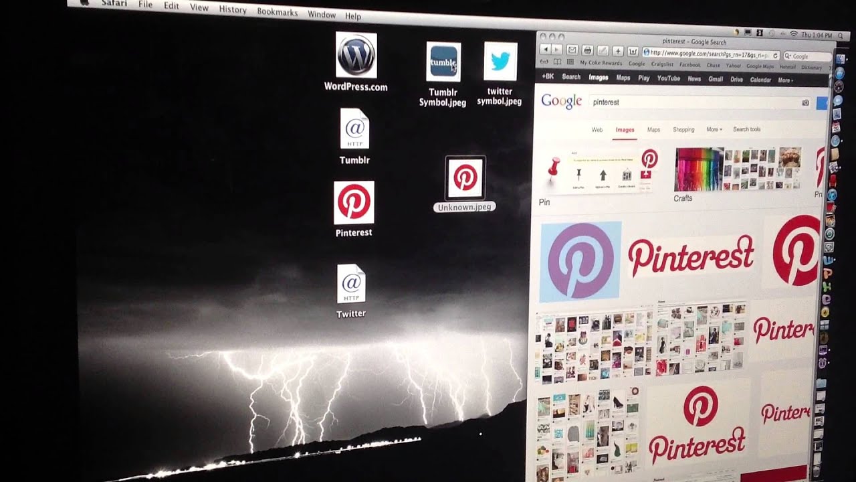Open News from the Google bar
Screen dimensions: 856x482
pos(694,79)
